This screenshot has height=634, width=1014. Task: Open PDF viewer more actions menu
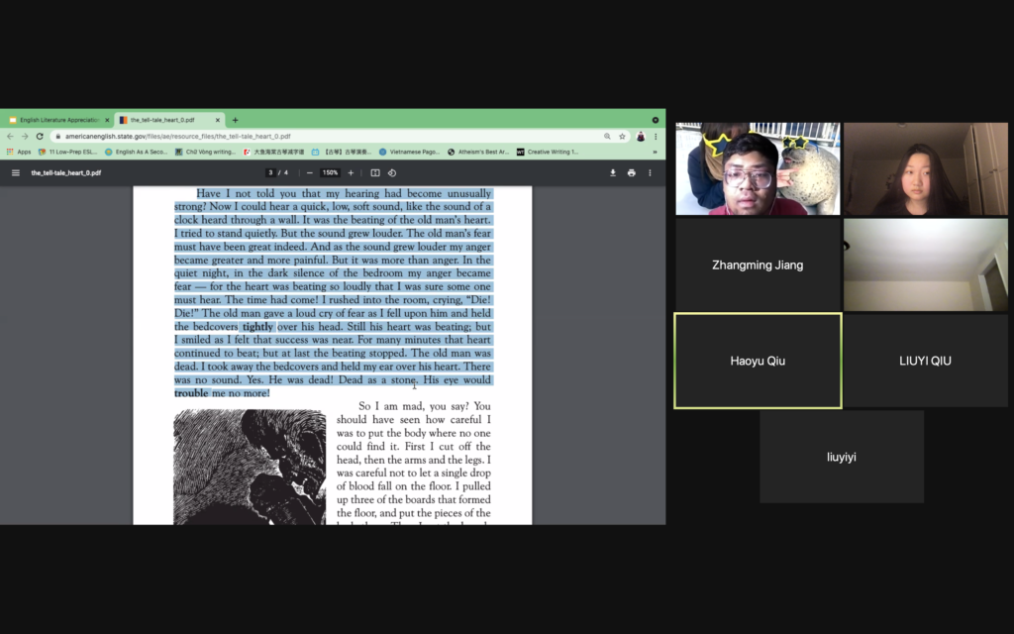point(650,172)
